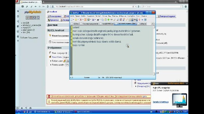Open dropdown arrow beside AkelPad Save icon
Image resolution: width=204 pixels, height=114 pixels.
click(x=95, y=20)
